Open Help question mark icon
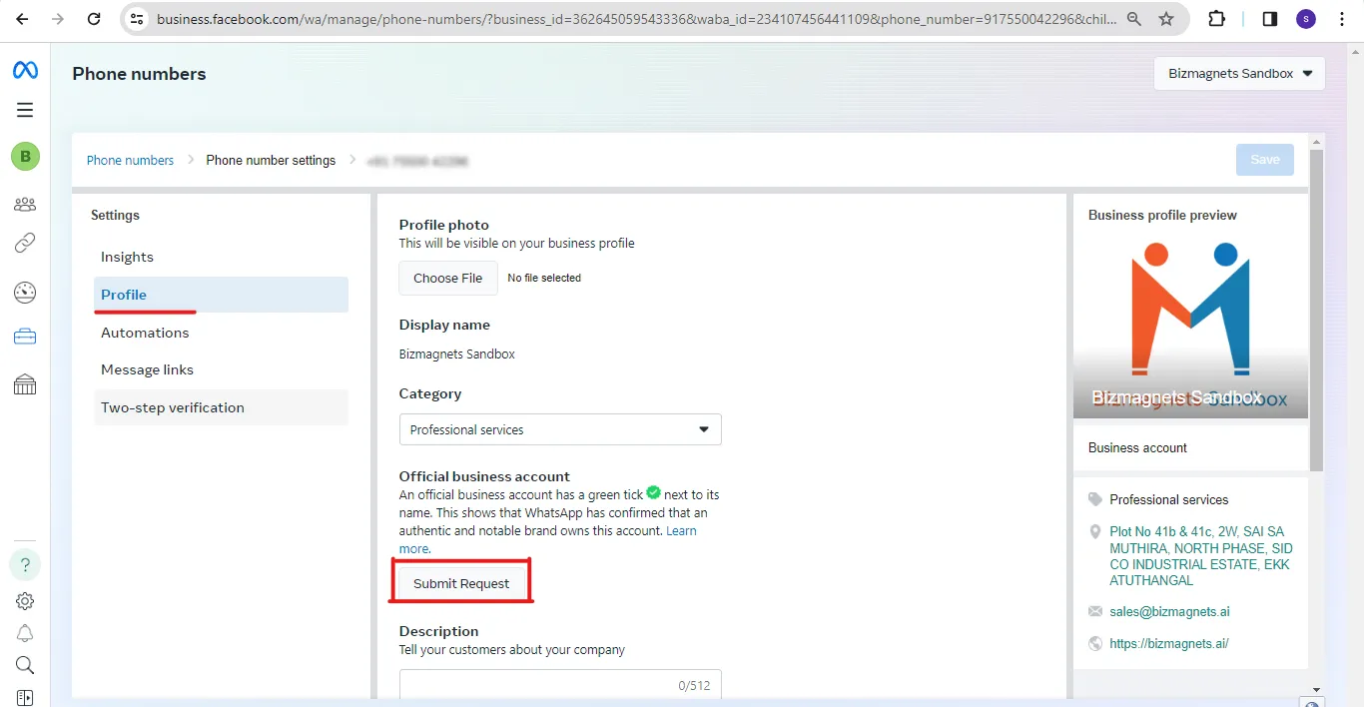1364x707 pixels. 25,564
